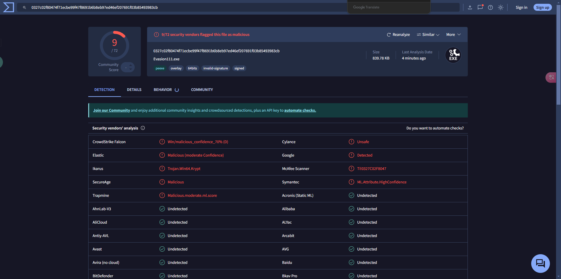Click the Reanalyze button
Screen dimensions: 561x279
coord(398,35)
